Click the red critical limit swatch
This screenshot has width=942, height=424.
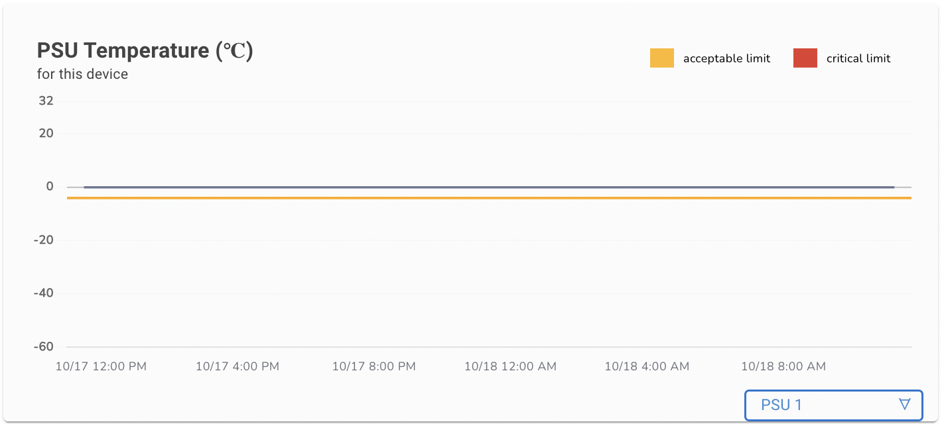805,58
